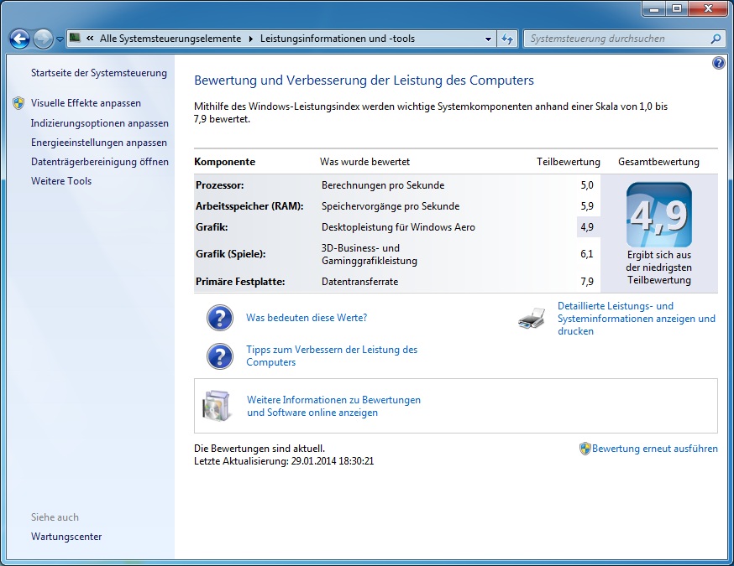The width and height of the screenshot is (734, 566).
Task: Click the search magnifier icon
Action: tap(716, 39)
